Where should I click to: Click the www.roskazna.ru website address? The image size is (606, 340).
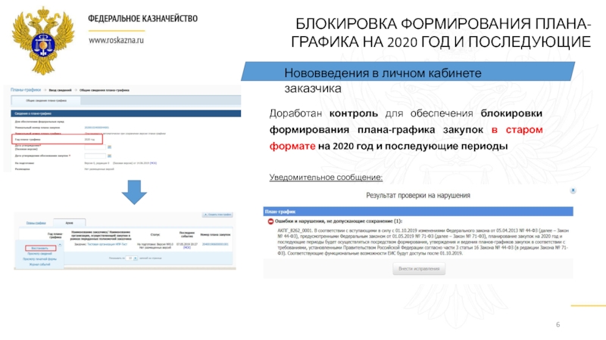pos(116,40)
